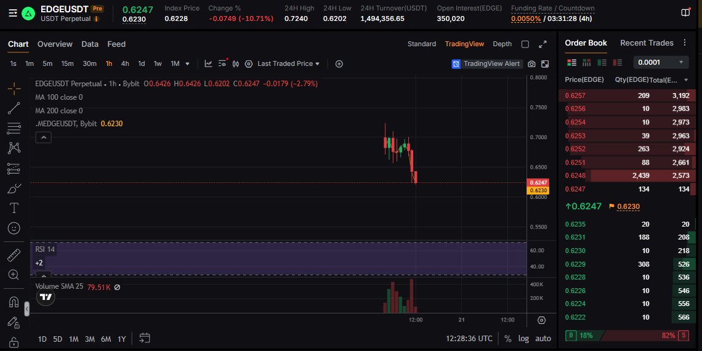Toggle auto scale on the chart
702x351 pixels.
543,339
